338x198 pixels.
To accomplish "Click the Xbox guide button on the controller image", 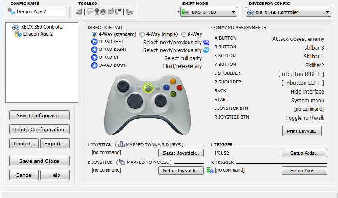I will (149, 88).
